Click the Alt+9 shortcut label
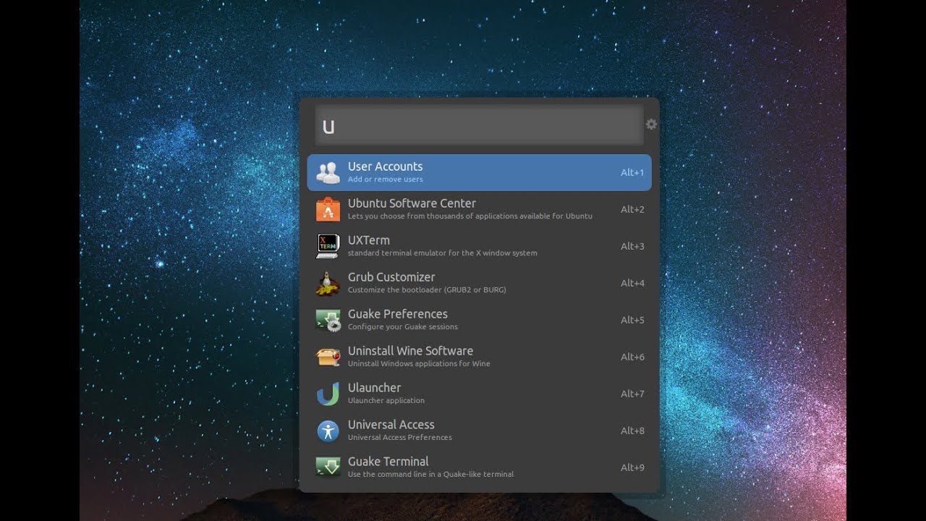Image resolution: width=926 pixels, height=521 pixels. (x=632, y=467)
